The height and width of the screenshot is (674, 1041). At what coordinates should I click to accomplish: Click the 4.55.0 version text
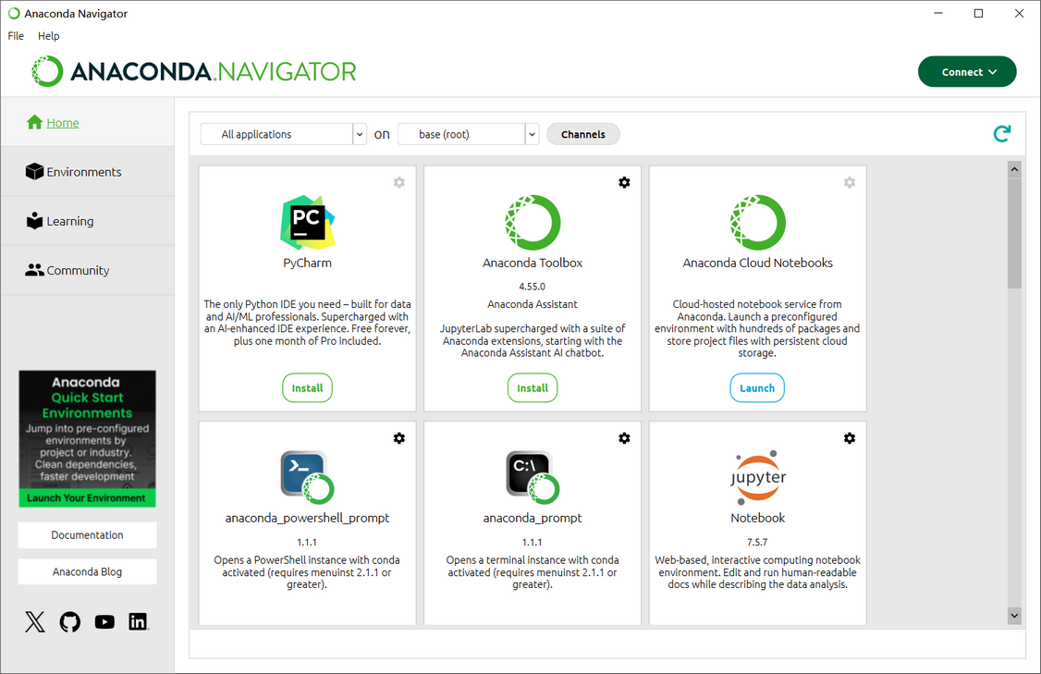tap(533, 287)
